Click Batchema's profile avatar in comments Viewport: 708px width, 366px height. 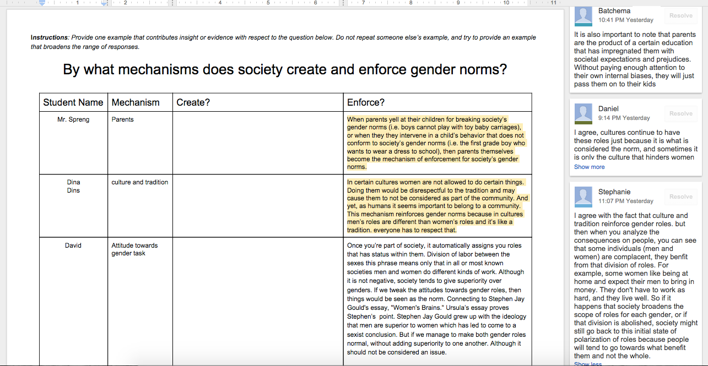(583, 16)
